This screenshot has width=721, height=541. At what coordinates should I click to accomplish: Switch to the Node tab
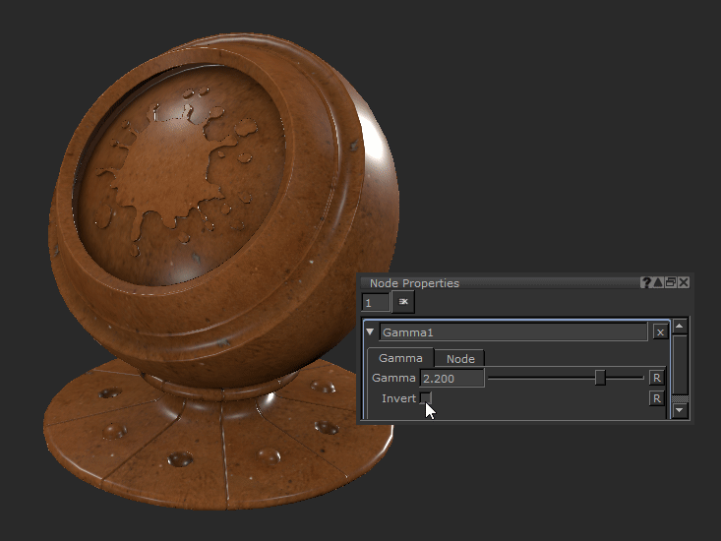pos(460,359)
